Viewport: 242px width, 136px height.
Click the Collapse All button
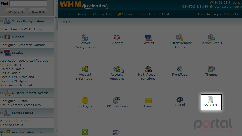(x=16, y=12)
